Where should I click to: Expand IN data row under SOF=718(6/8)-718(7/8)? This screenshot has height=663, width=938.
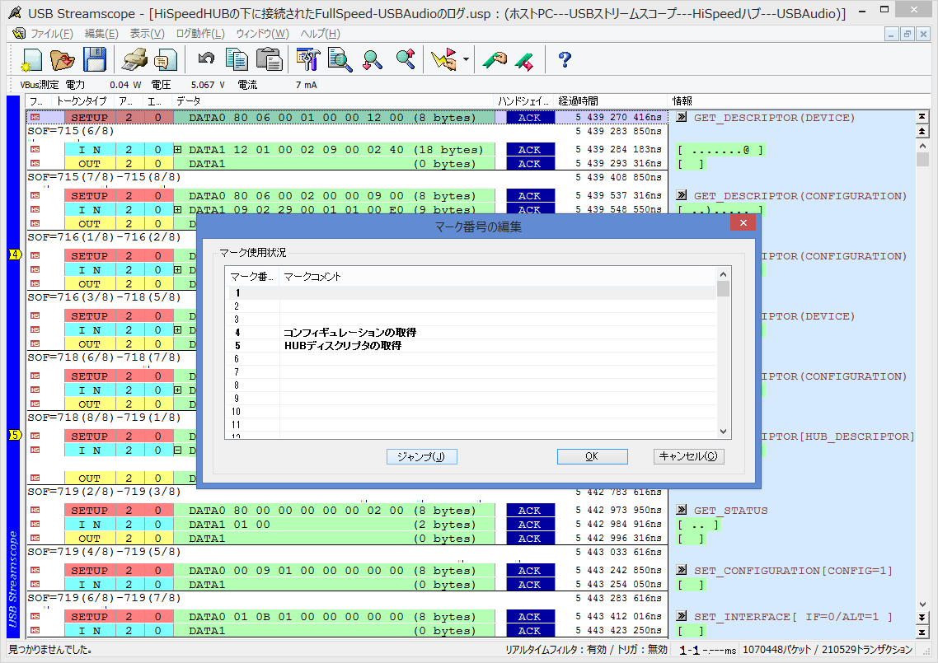(178, 390)
